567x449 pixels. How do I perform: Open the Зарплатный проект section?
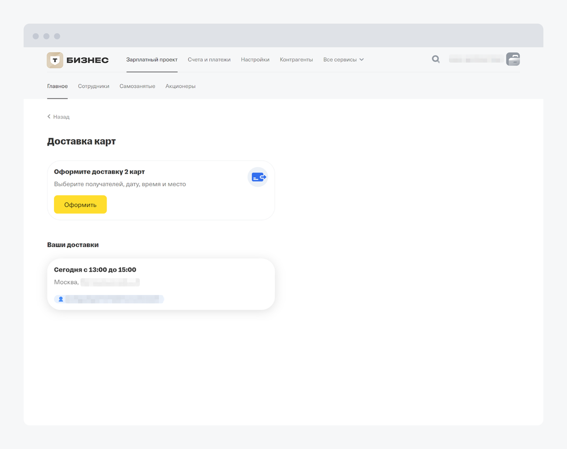152,60
